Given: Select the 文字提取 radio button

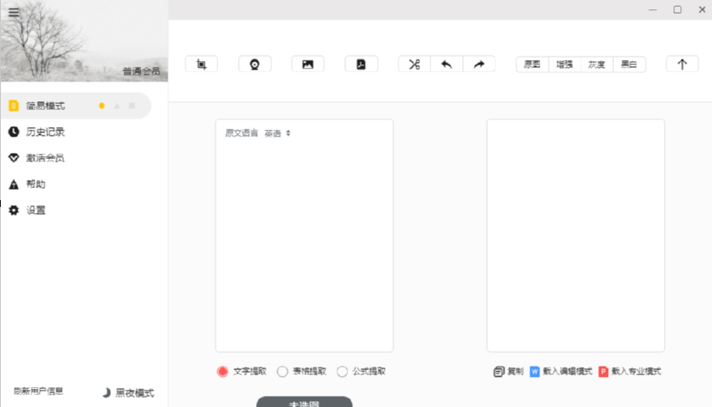Looking at the screenshot, I should (x=222, y=372).
